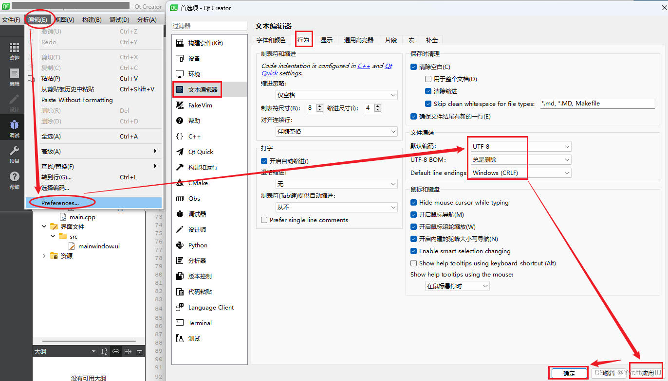This screenshot has width=668, height=381.
Task: Open tooltip mouse dropdown 在鼠标悬停时
Action: (x=457, y=286)
